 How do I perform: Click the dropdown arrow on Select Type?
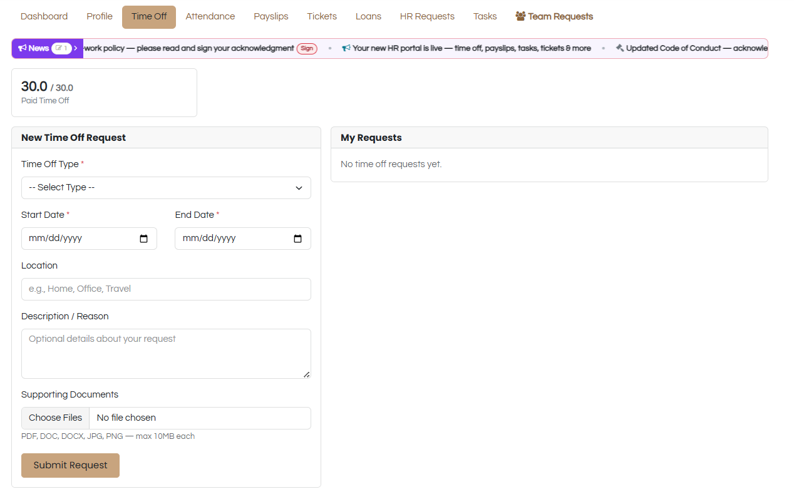pyautogui.click(x=299, y=188)
